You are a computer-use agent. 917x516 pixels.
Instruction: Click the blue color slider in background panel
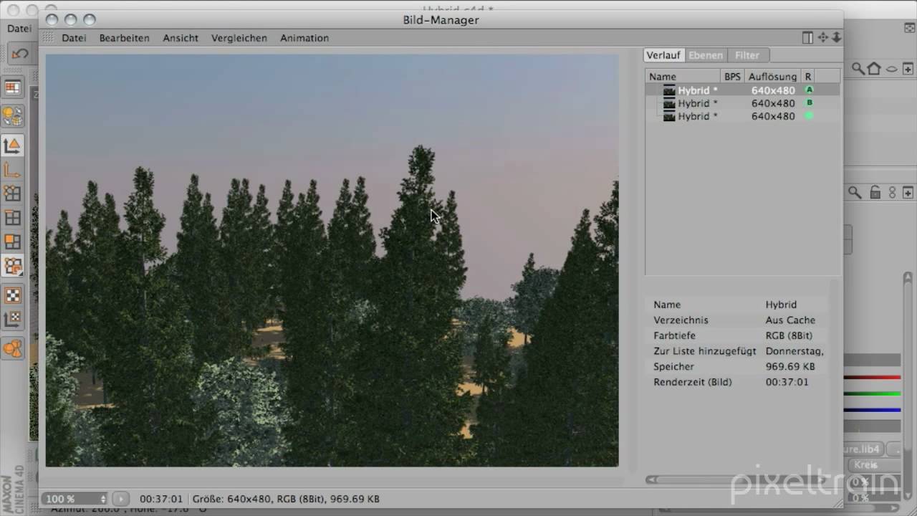coord(872,410)
